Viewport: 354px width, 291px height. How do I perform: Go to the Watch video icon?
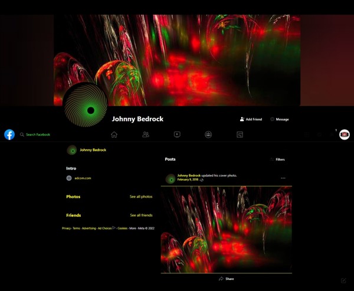[x=177, y=134]
